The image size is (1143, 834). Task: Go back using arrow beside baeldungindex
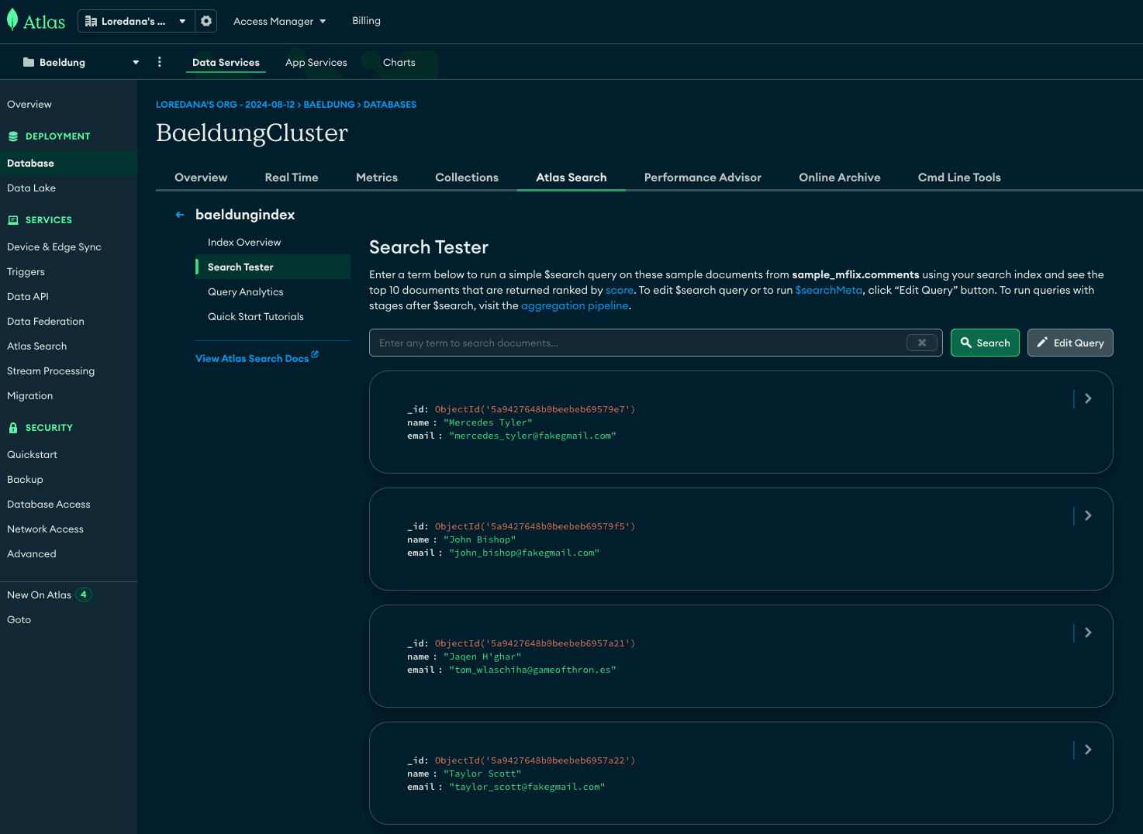click(x=180, y=215)
